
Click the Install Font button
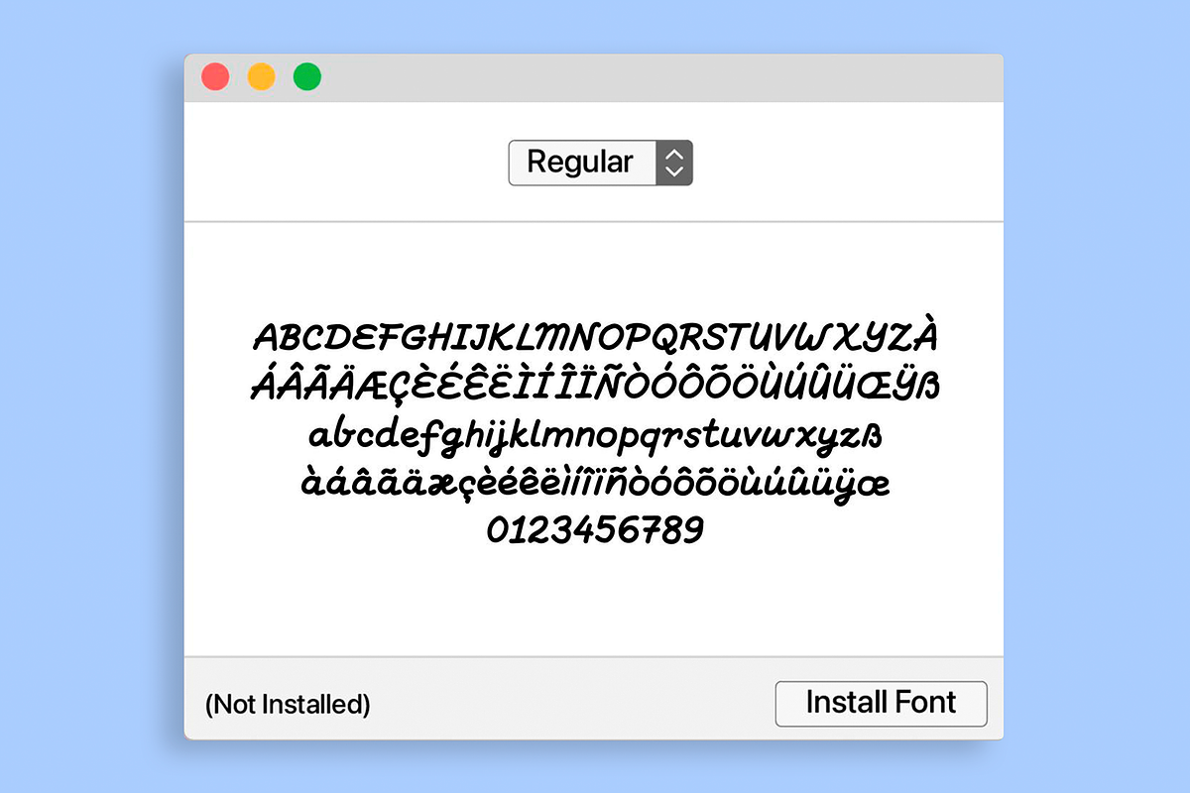click(x=881, y=704)
